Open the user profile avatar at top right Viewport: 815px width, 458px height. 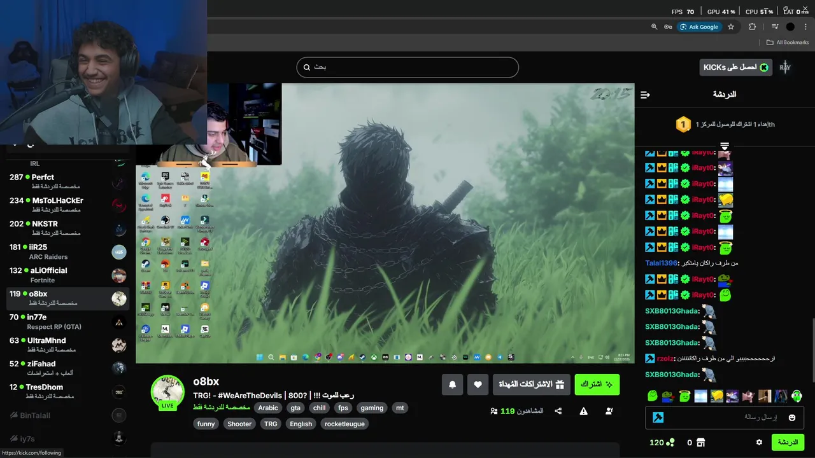[x=785, y=67]
